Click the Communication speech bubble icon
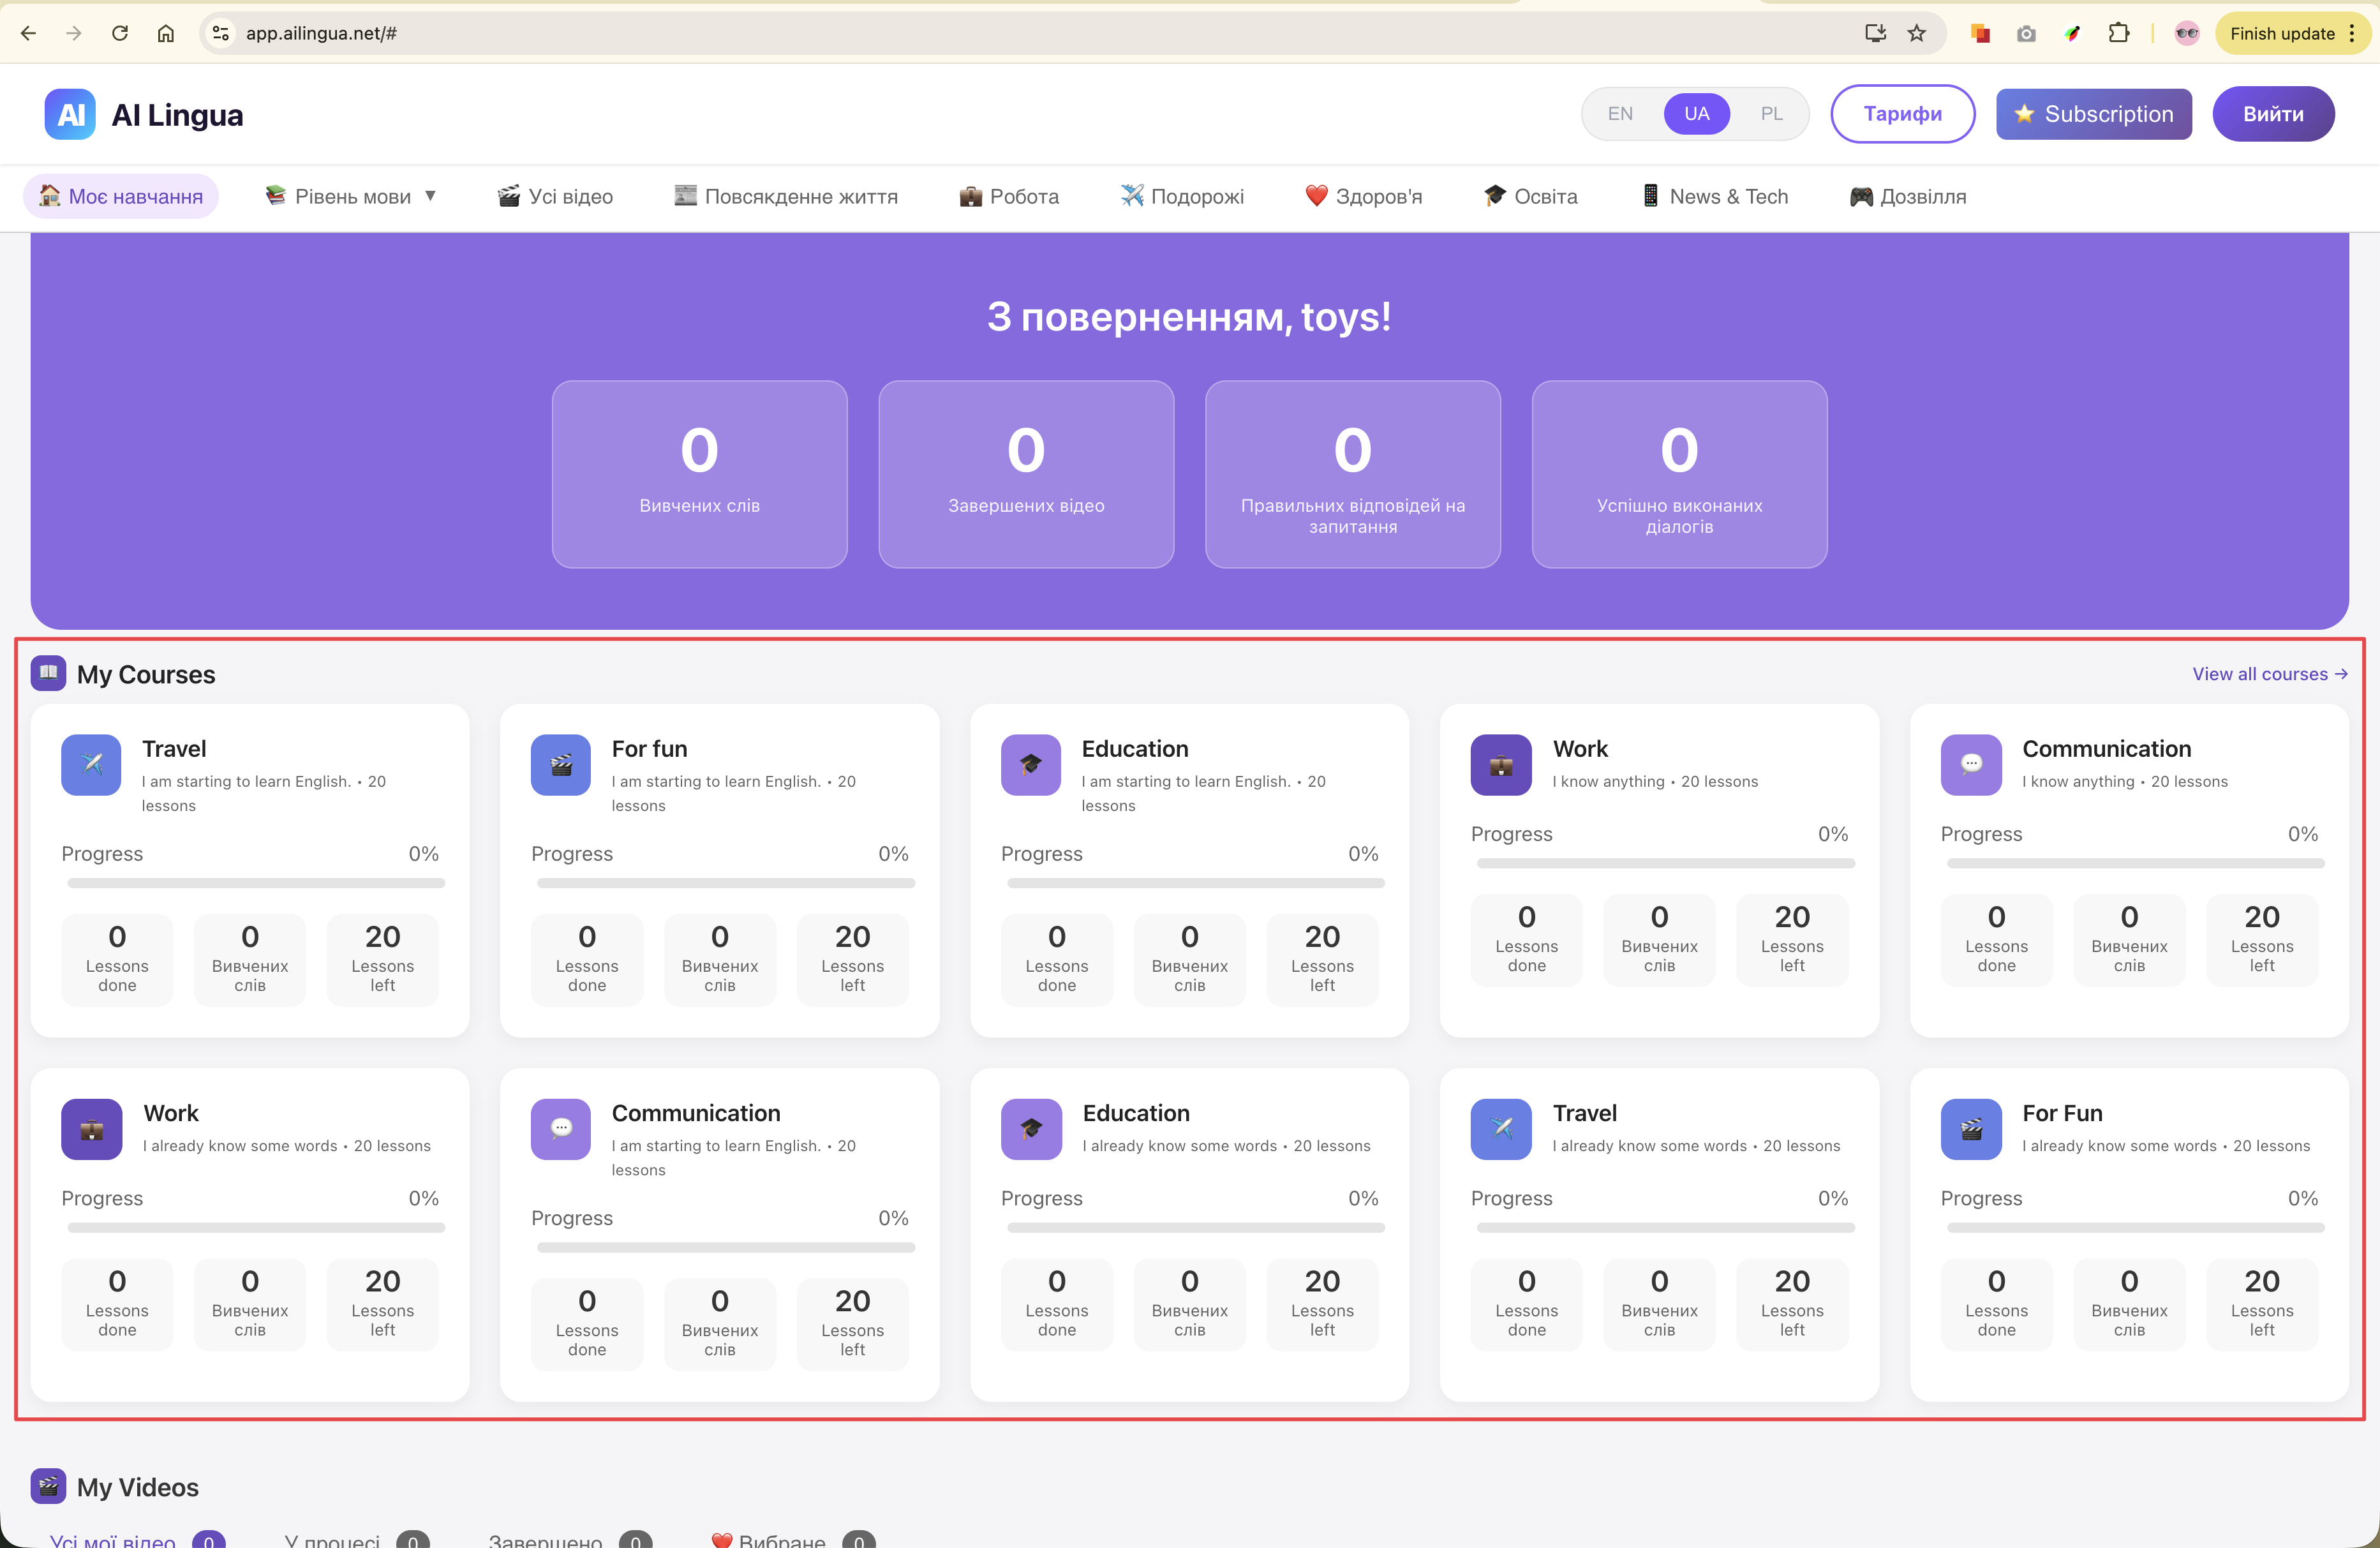2380x1548 pixels. [1970, 765]
